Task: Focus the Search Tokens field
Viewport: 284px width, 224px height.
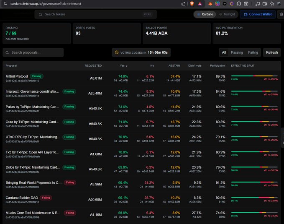Action: click(95, 14)
